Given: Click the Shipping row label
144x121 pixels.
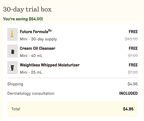Looking at the screenshot, I should 15,84.
